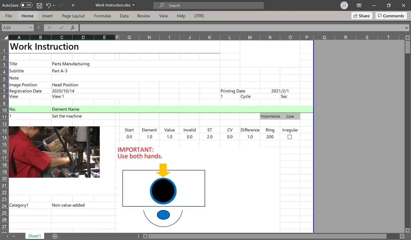Click the Parts Manufacturing cell
The height and width of the screenshot is (240, 411).
[x=71, y=64]
